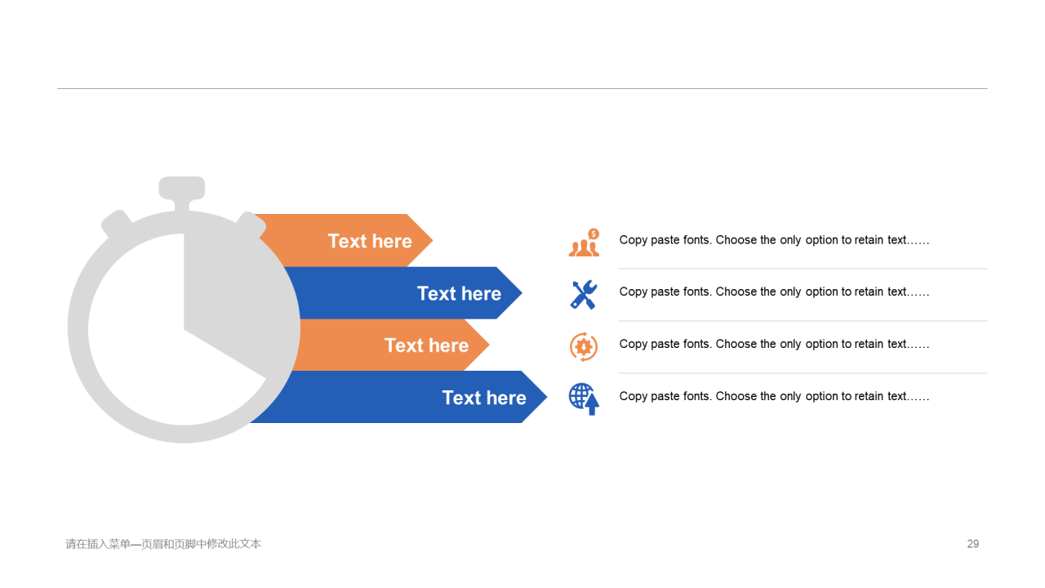Image resolution: width=1045 pixels, height=588 pixels.
Task: Select the stopwatch's left side knob
Action: click(x=116, y=225)
